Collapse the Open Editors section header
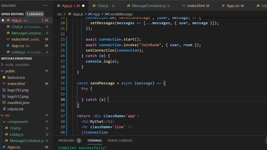The height and width of the screenshot is (150, 267). pyautogui.click(x=12, y=14)
